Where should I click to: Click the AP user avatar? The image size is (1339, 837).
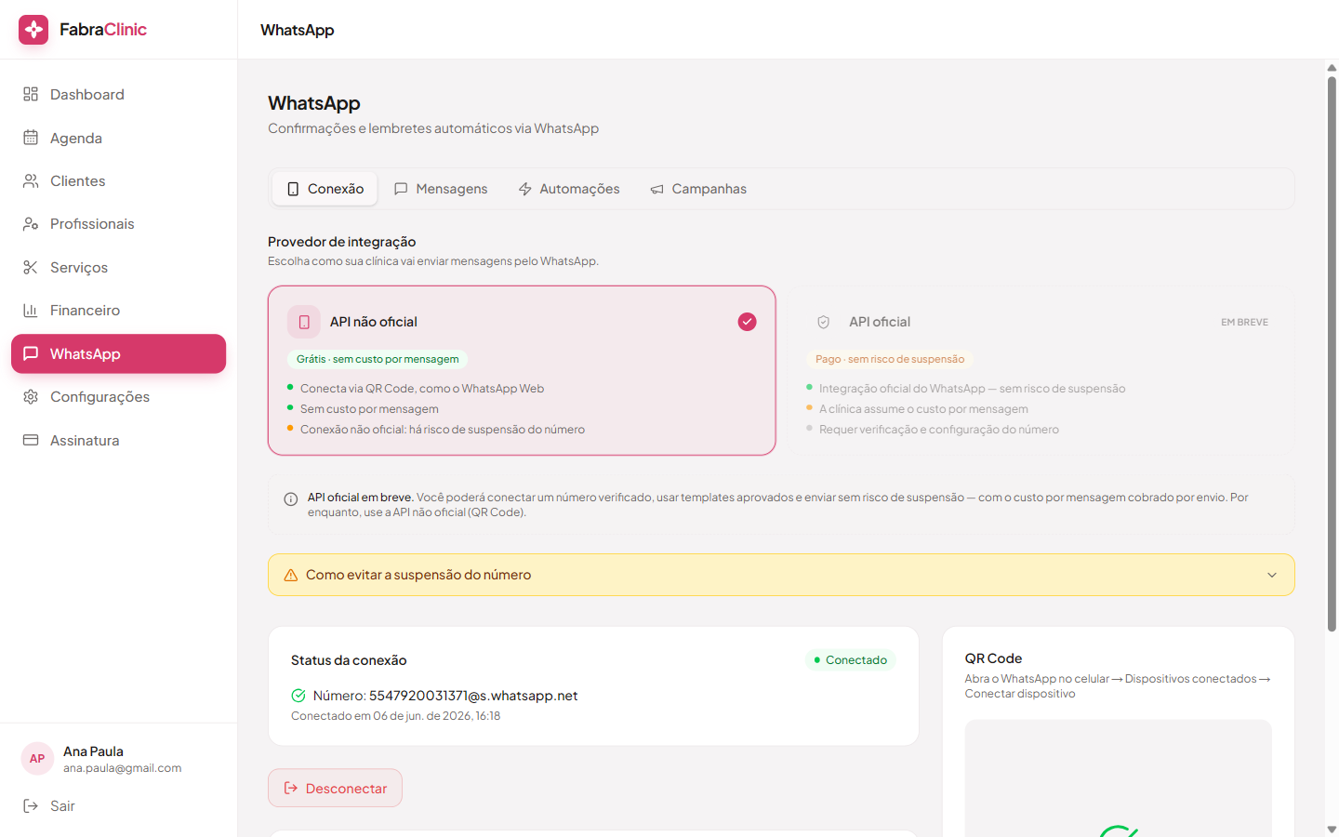[x=37, y=759]
